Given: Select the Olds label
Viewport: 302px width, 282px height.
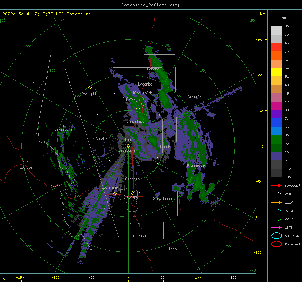Looking at the screenshot, I should [x=128, y=140].
